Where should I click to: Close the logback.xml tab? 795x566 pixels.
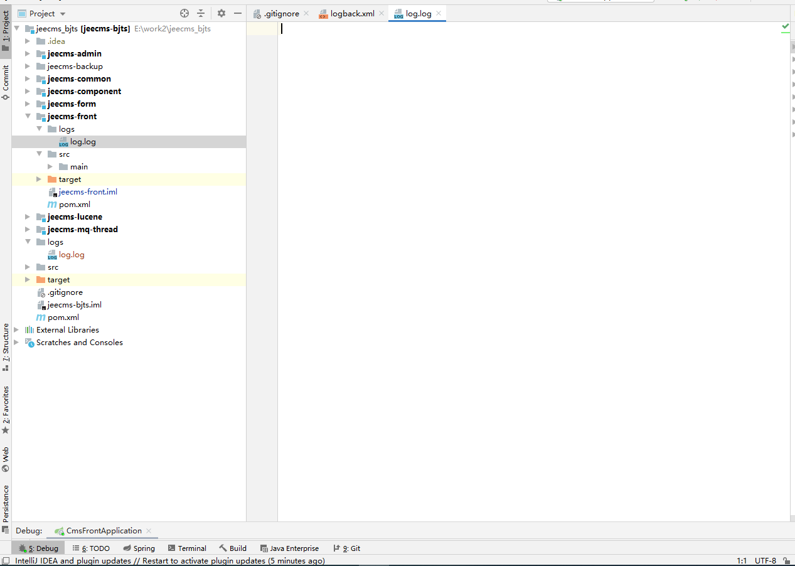click(381, 13)
